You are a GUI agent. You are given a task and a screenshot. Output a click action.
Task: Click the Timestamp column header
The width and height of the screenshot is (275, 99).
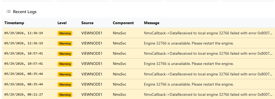click(x=14, y=23)
